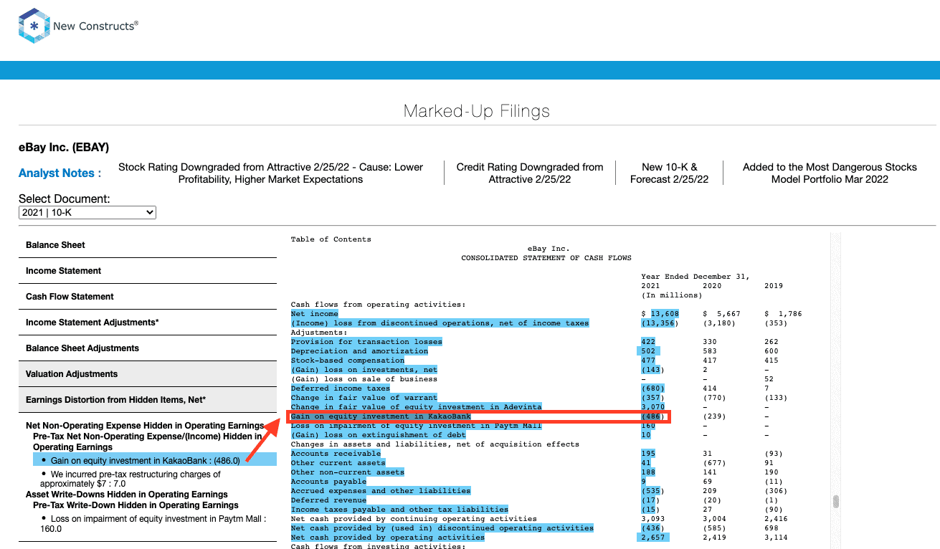Click Added to Most Dangerous Stocks note
Viewport: 940px width, 549px height.
click(x=830, y=173)
